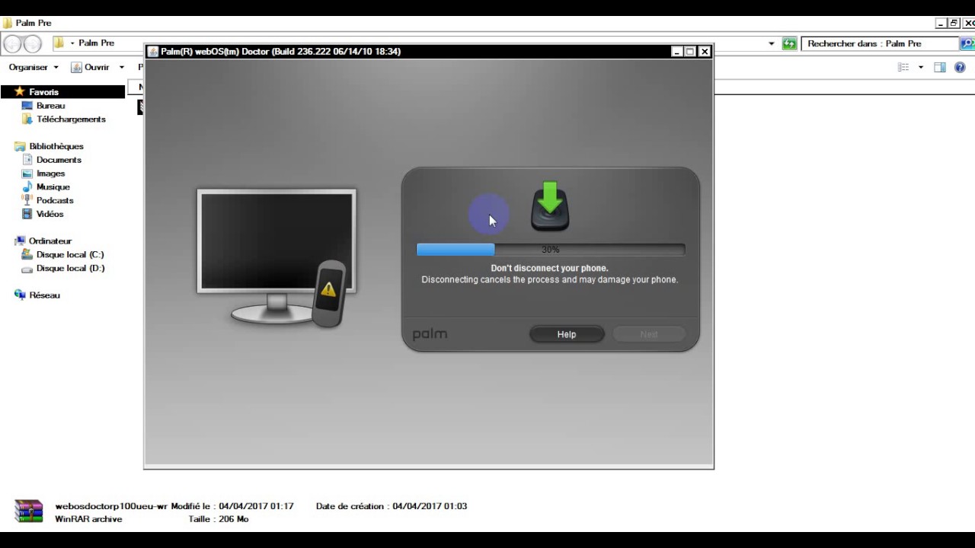This screenshot has width=975, height=548.
Task: Restore down the Palm Pre Explorer window
Action: pos(954,24)
